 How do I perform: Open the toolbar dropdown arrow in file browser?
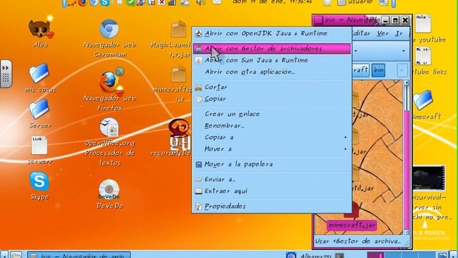[x=404, y=51]
